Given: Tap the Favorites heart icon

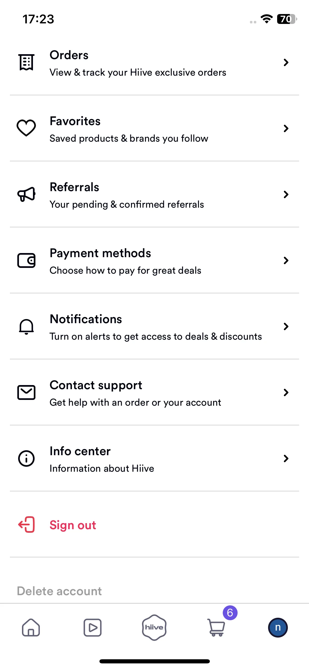Looking at the screenshot, I should click(x=26, y=128).
